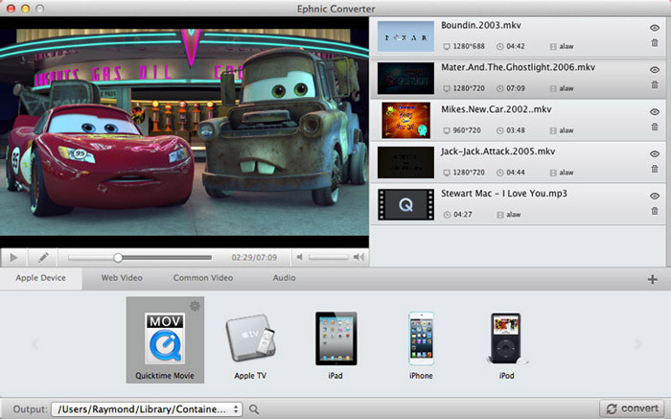This screenshot has height=419, width=671.
Task: Click trash icon for Mater.And.The.Ghostlight.2006.mkv
Action: point(655,84)
